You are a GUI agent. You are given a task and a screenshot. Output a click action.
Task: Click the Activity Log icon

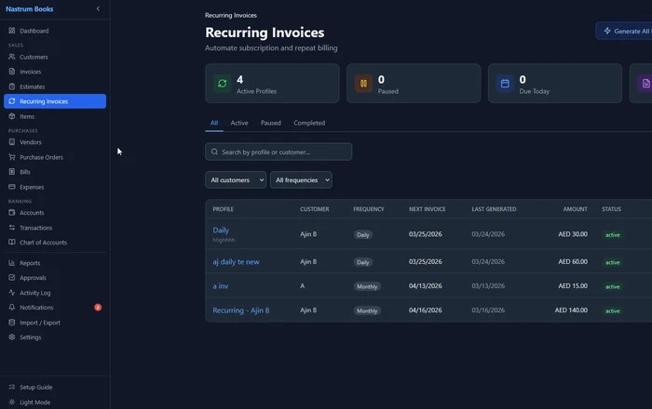pyautogui.click(x=12, y=293)
